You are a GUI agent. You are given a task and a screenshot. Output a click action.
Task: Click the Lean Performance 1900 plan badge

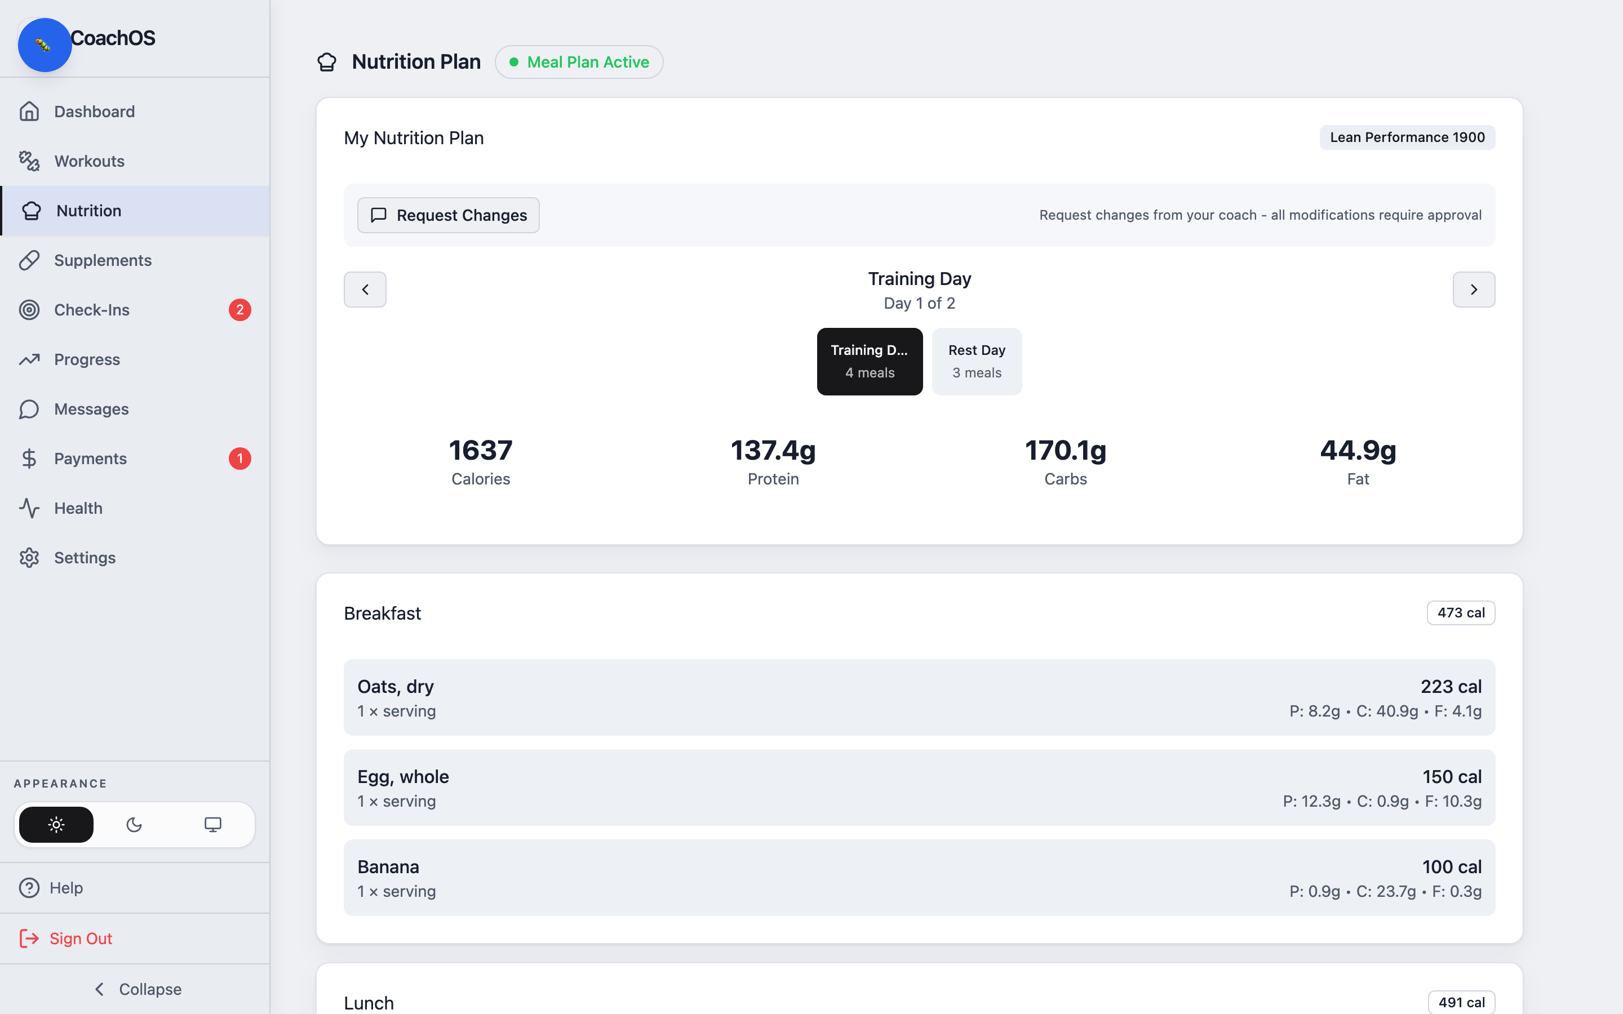[x=1407, y=137]
